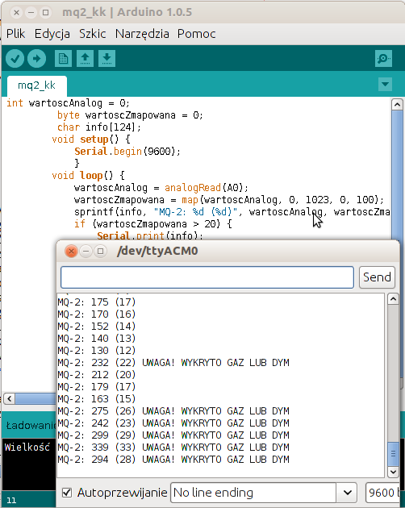Click the Upload arrow icon
The height and width of the screenshot is (508, 405).
36,59
